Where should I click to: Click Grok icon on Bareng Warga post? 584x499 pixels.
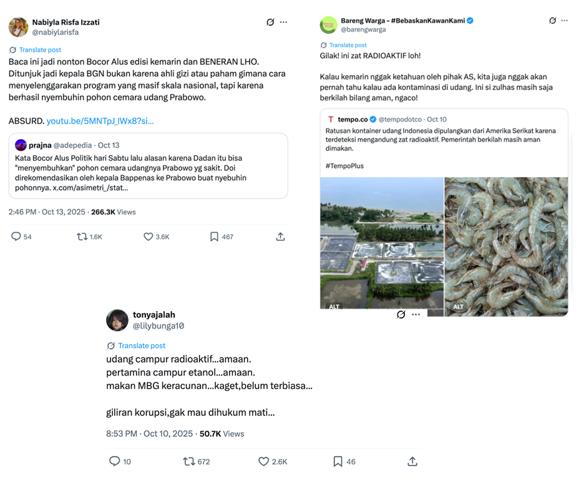coord(552,21)
